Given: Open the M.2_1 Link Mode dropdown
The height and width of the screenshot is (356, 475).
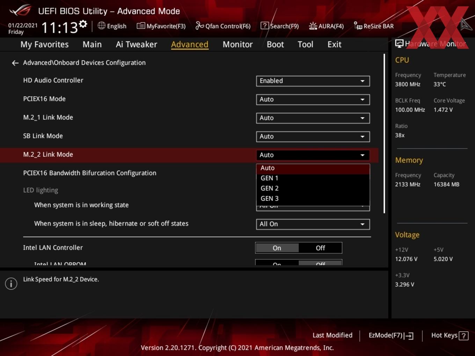Looking at the screenshot, I should (x=313, y=118).
